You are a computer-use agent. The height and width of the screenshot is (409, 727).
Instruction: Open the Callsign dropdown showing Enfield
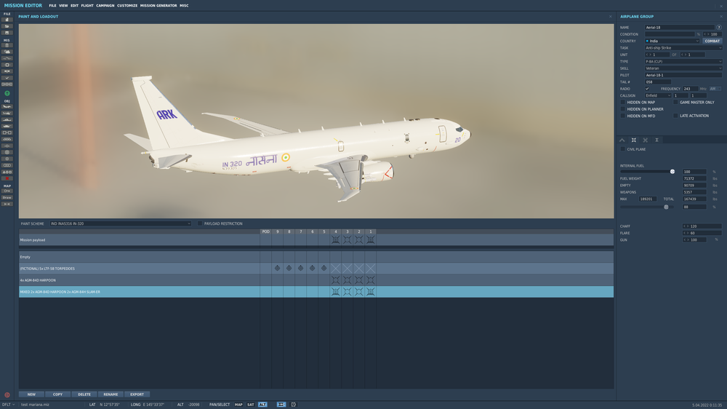coord(658,95)
